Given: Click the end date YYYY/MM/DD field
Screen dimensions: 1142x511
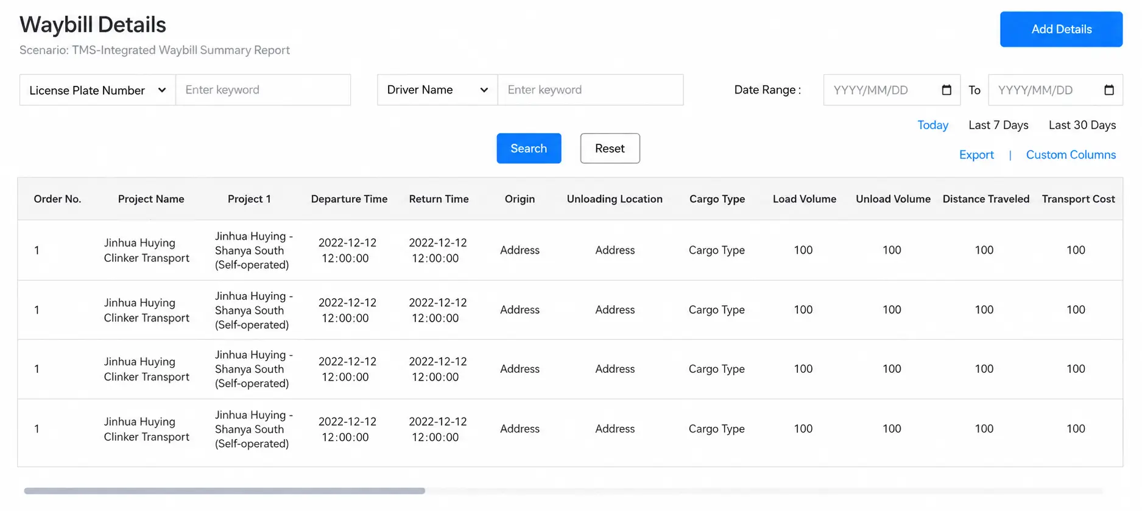Looking at the screenshot, I should (x=1055, y=90).
